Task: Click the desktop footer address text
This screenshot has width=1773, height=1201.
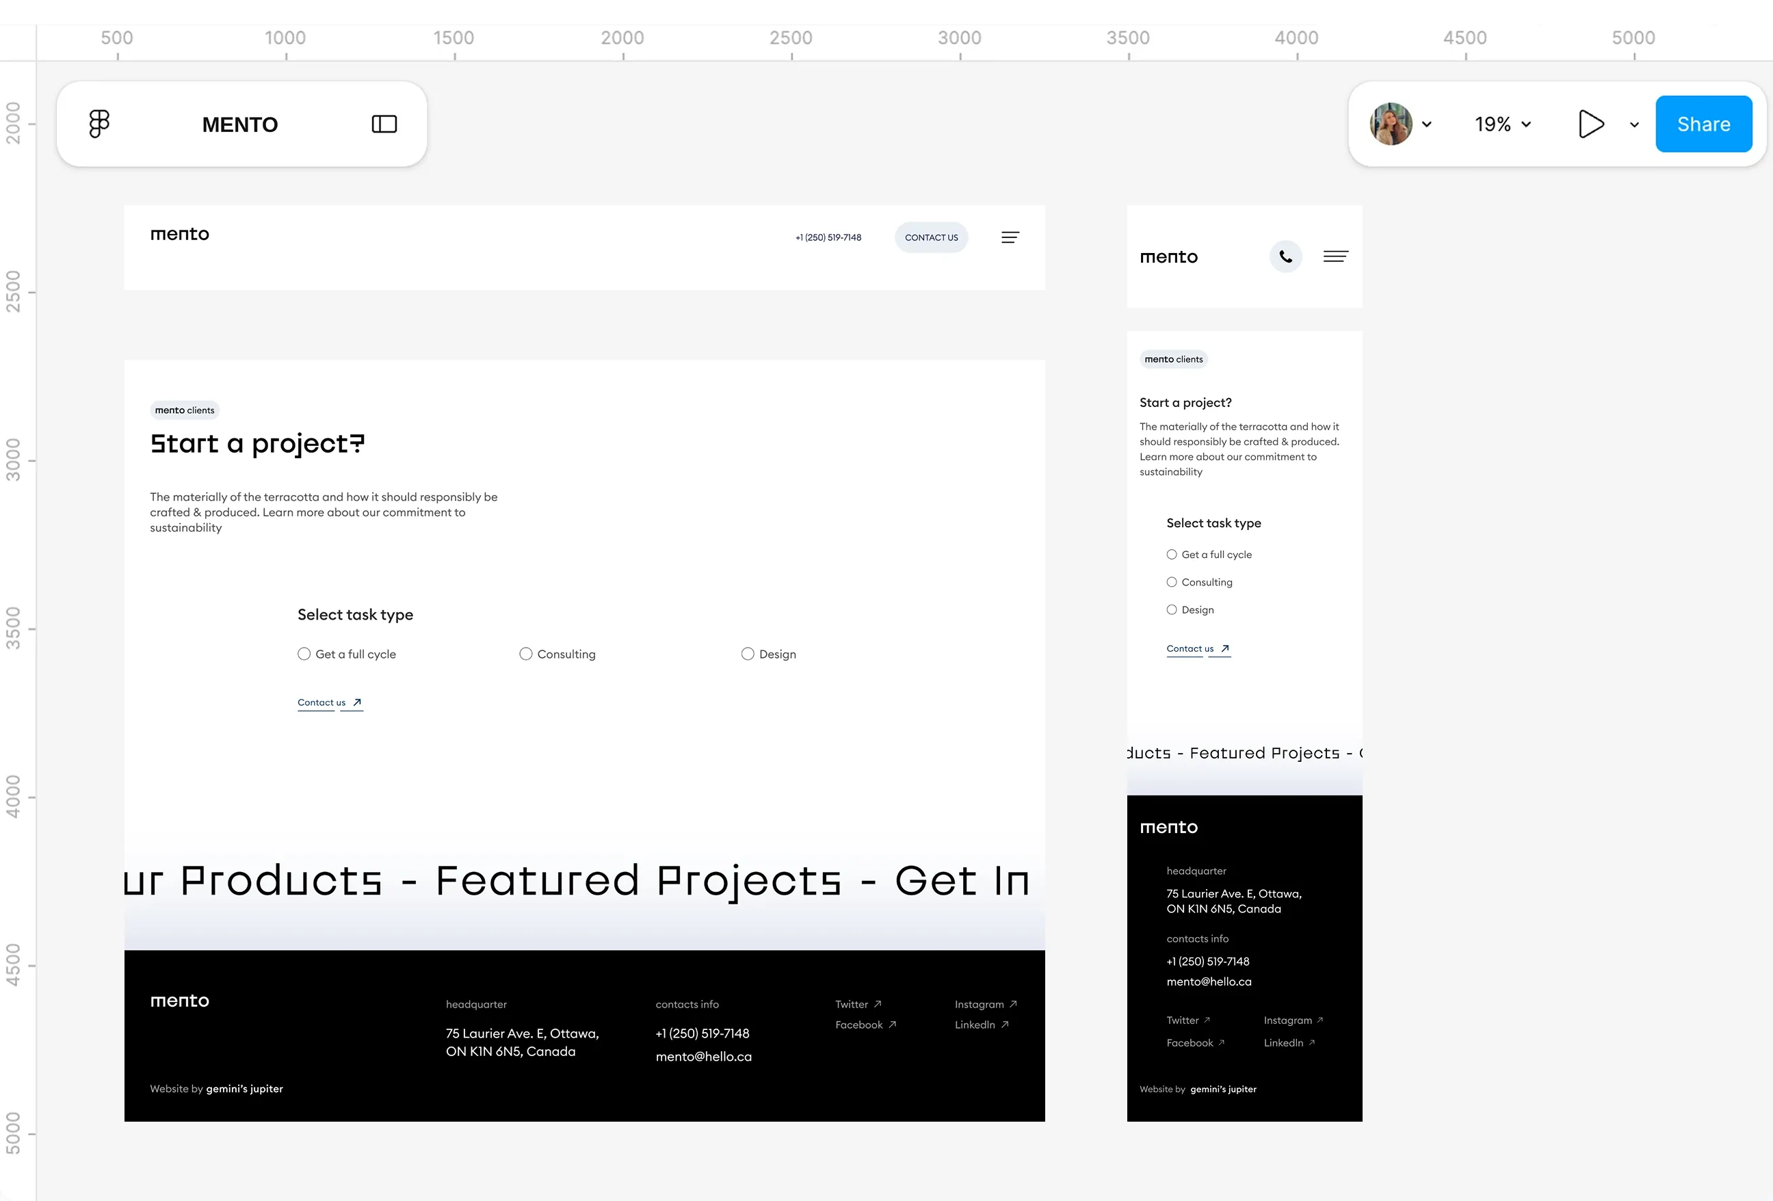Action: (523, 1043)
